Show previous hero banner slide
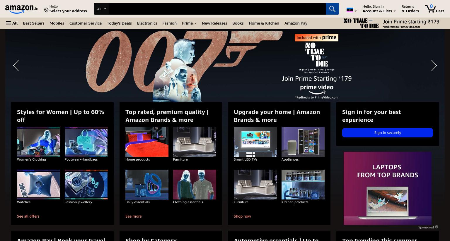The height and width of the screenshot is (241, 450). (x=16, y=66)
